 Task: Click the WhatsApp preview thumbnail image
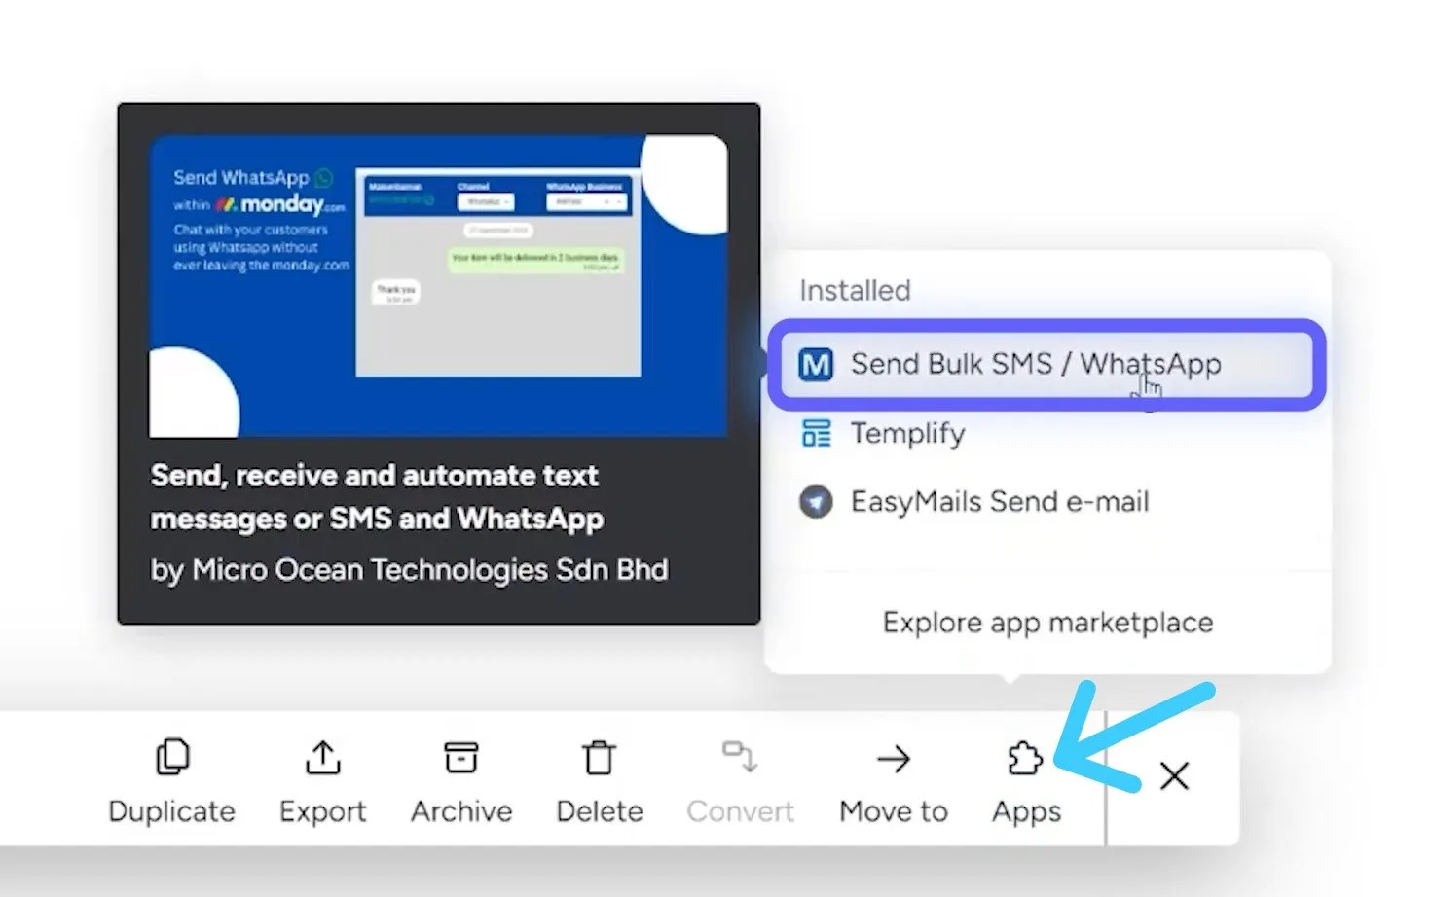tap(438, 286)
